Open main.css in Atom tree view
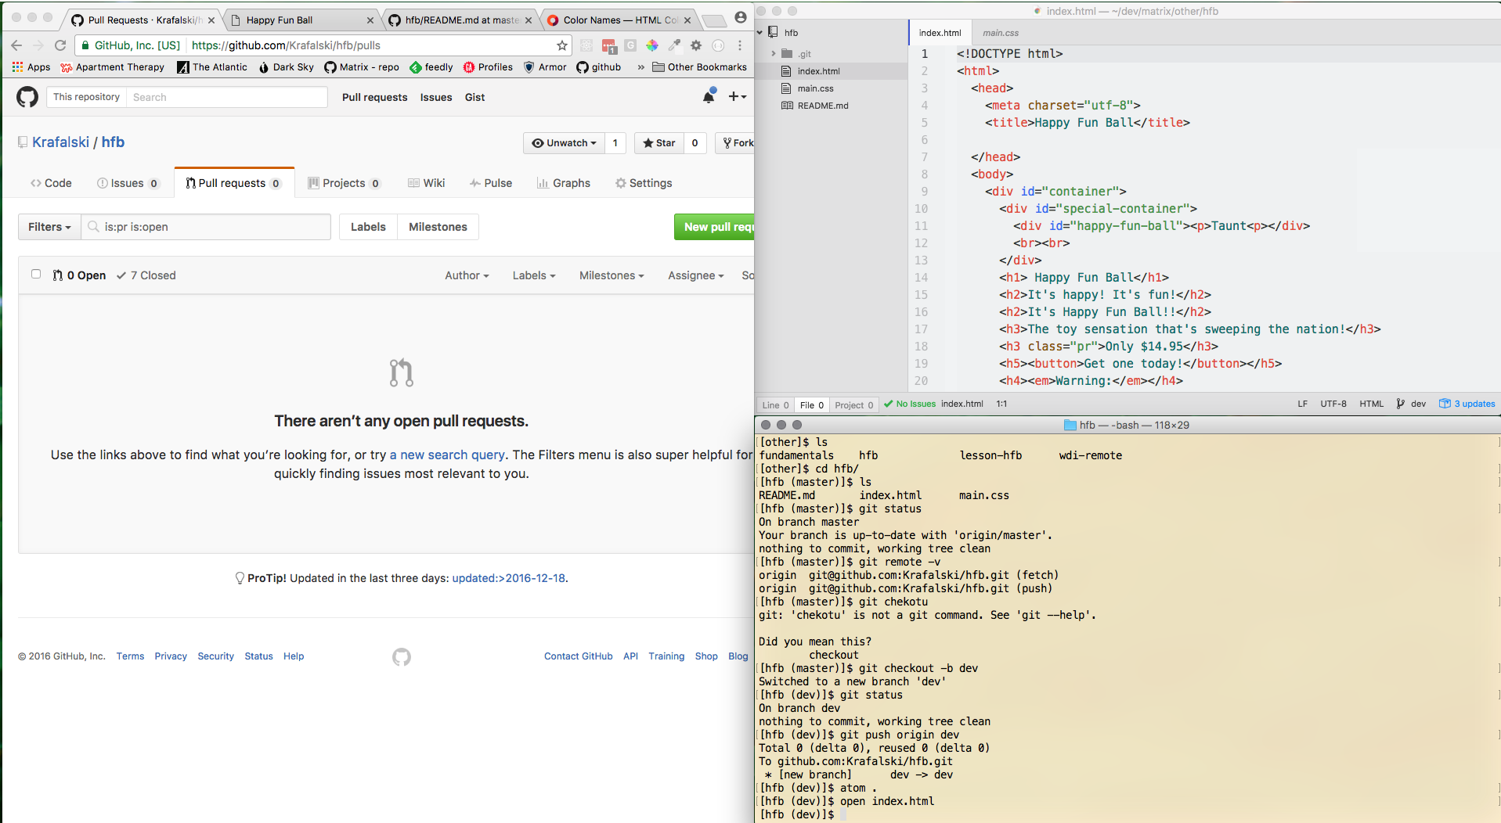This screenshot has width=1501, height=823. 815,88
